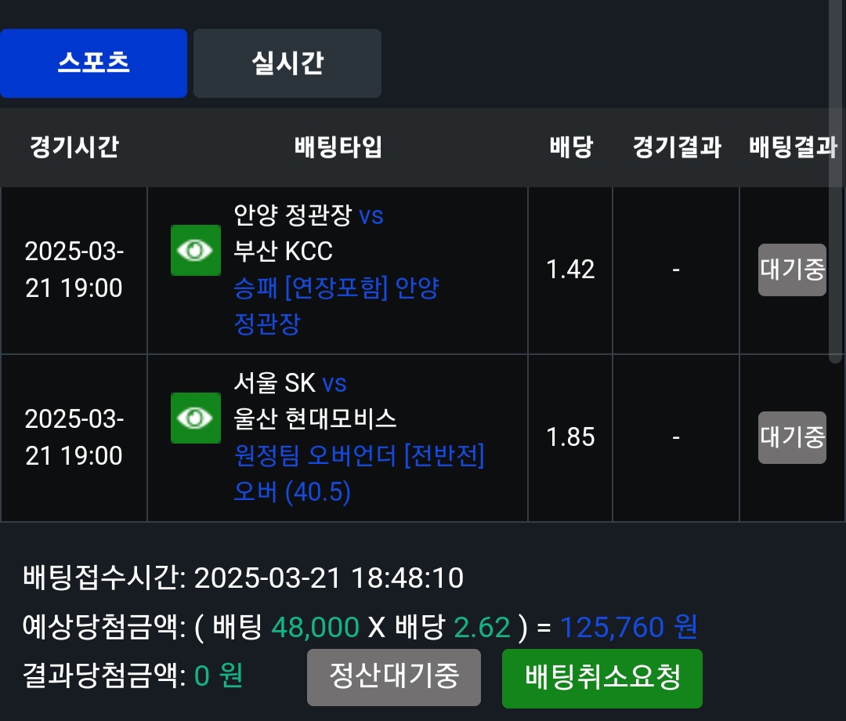The image size is (846, 721).
Task: Switch to the 스포츠 tab
Action: tap(93, 63)
